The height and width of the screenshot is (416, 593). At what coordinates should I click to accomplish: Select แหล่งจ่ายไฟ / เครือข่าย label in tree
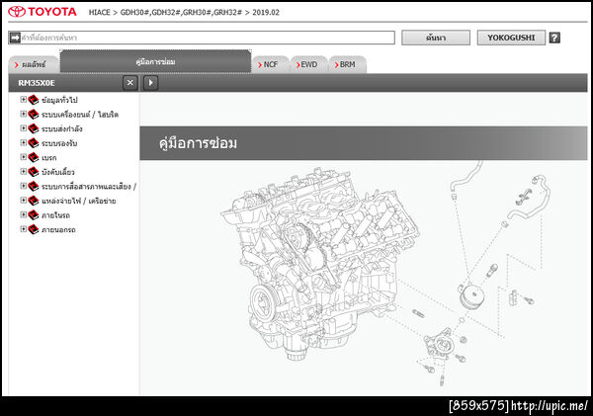[79, 201]
